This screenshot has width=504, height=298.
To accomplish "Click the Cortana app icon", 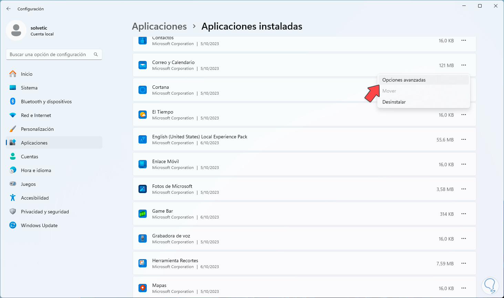I will [x=143, y=90].
